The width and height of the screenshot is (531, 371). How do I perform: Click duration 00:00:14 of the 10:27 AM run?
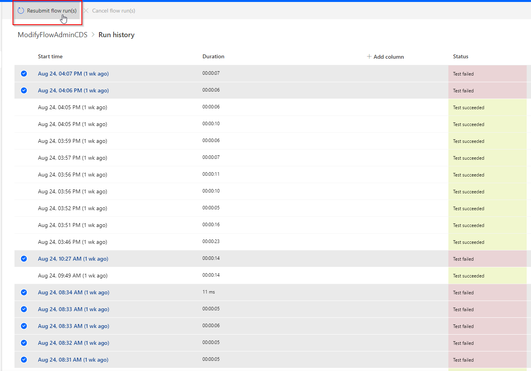(211, 258)
